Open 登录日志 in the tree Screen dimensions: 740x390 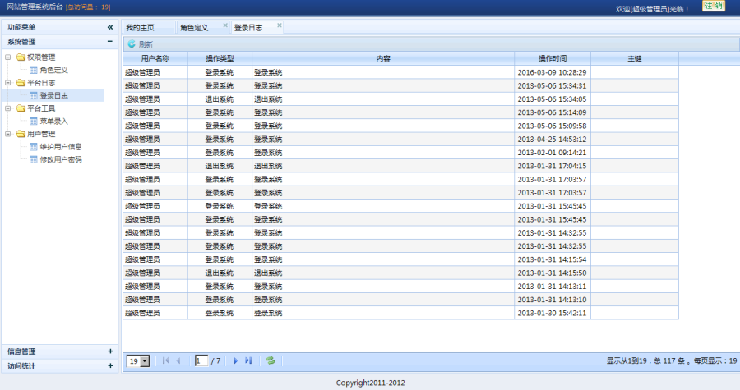pyautogui.click(x=53, y=95)
